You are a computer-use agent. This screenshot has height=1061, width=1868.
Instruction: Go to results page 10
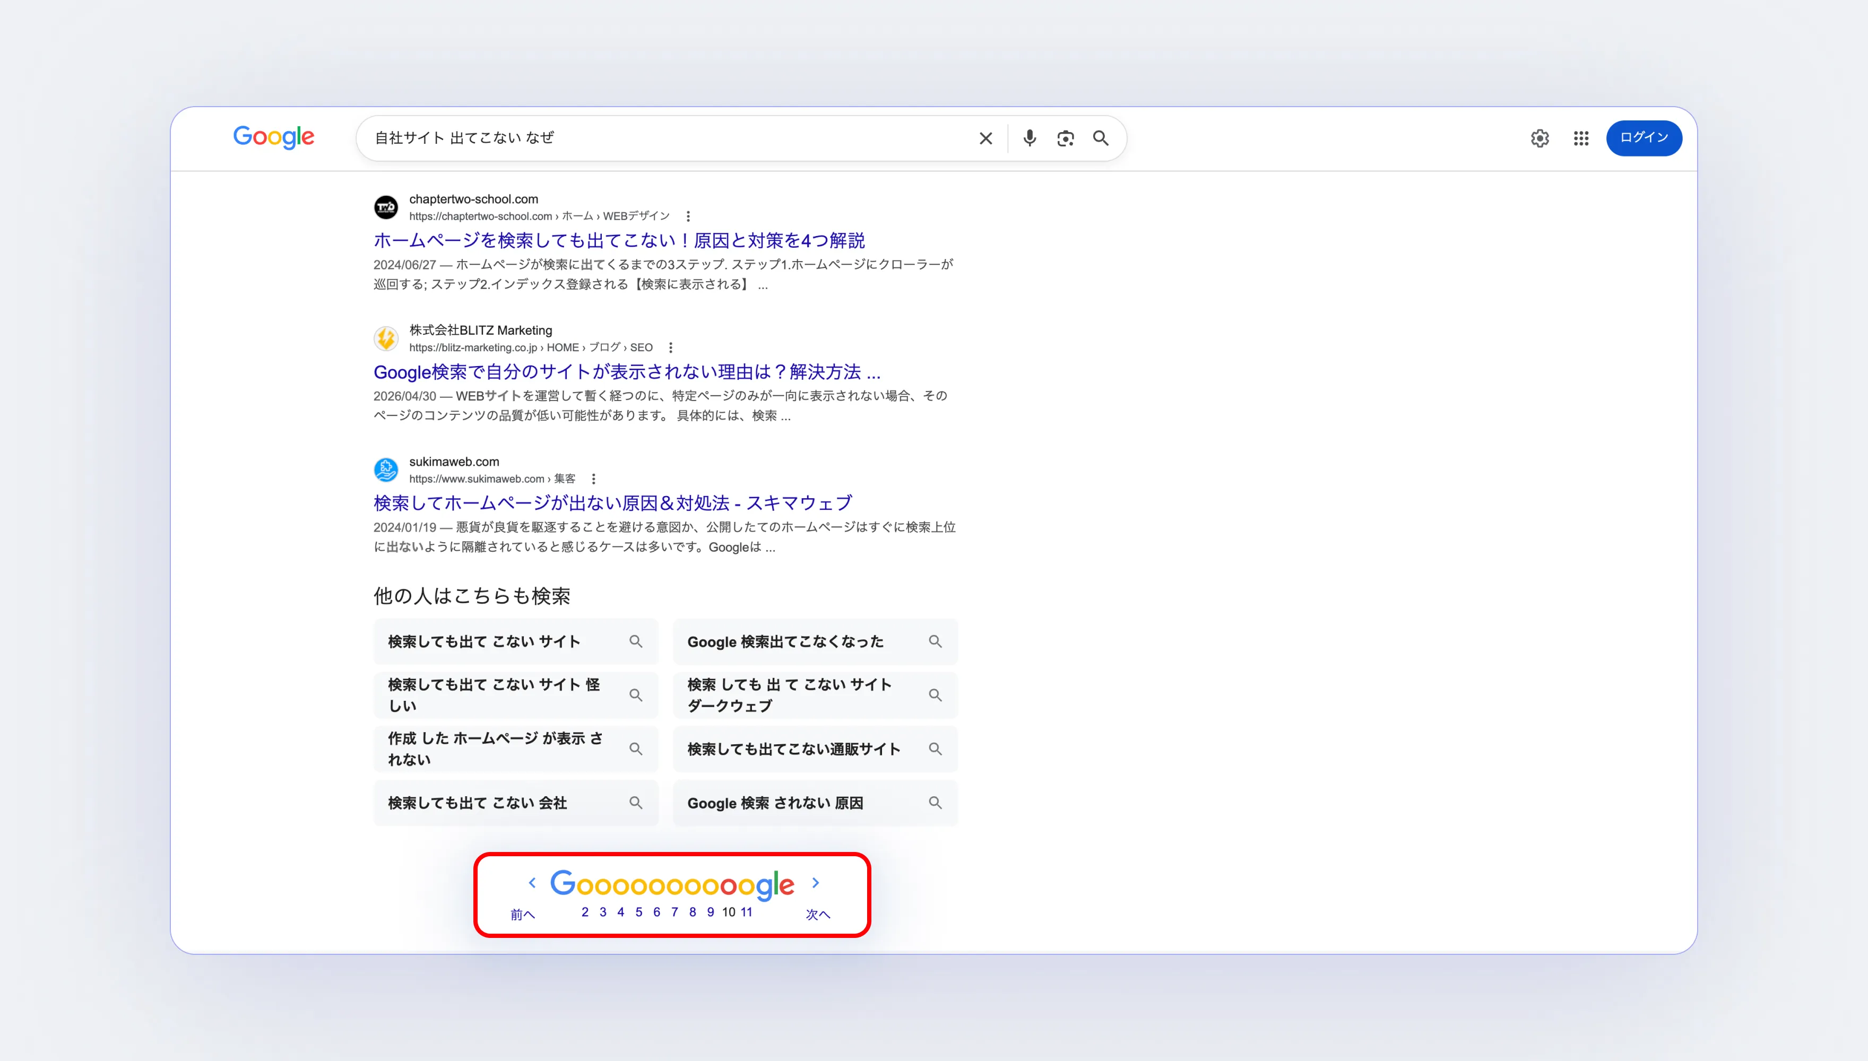click(x=729, y=911)
